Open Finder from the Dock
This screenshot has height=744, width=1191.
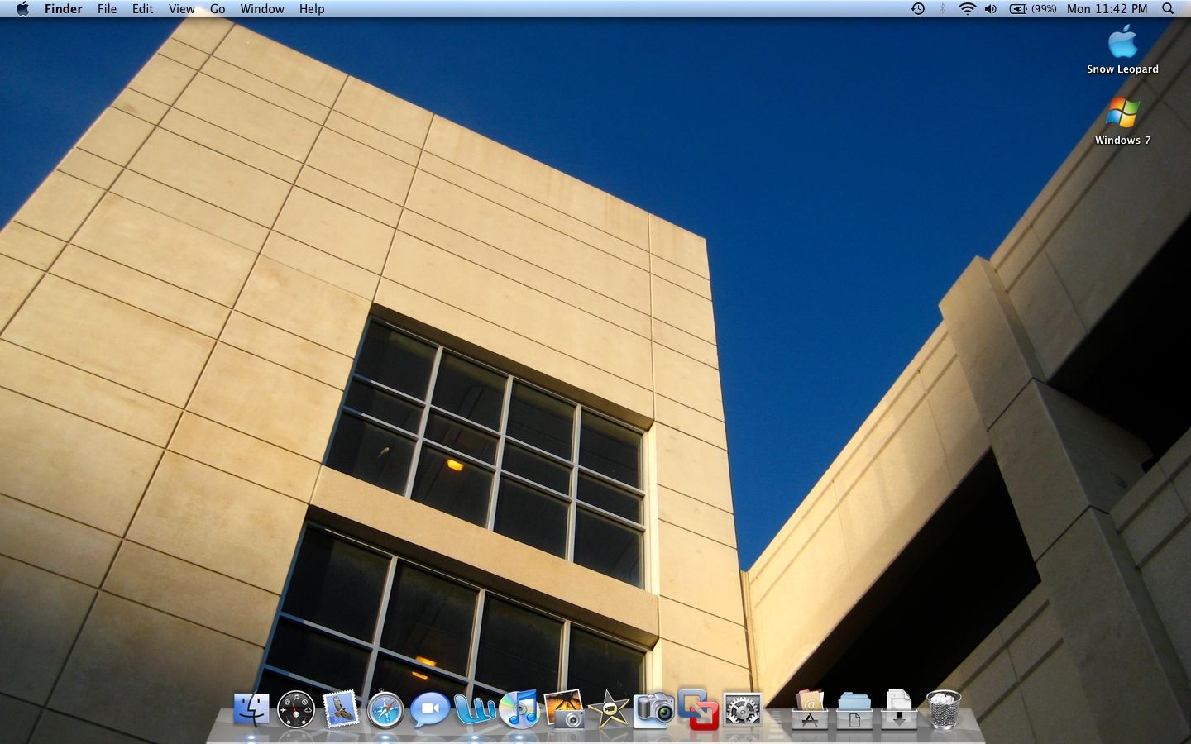point(251,709)
